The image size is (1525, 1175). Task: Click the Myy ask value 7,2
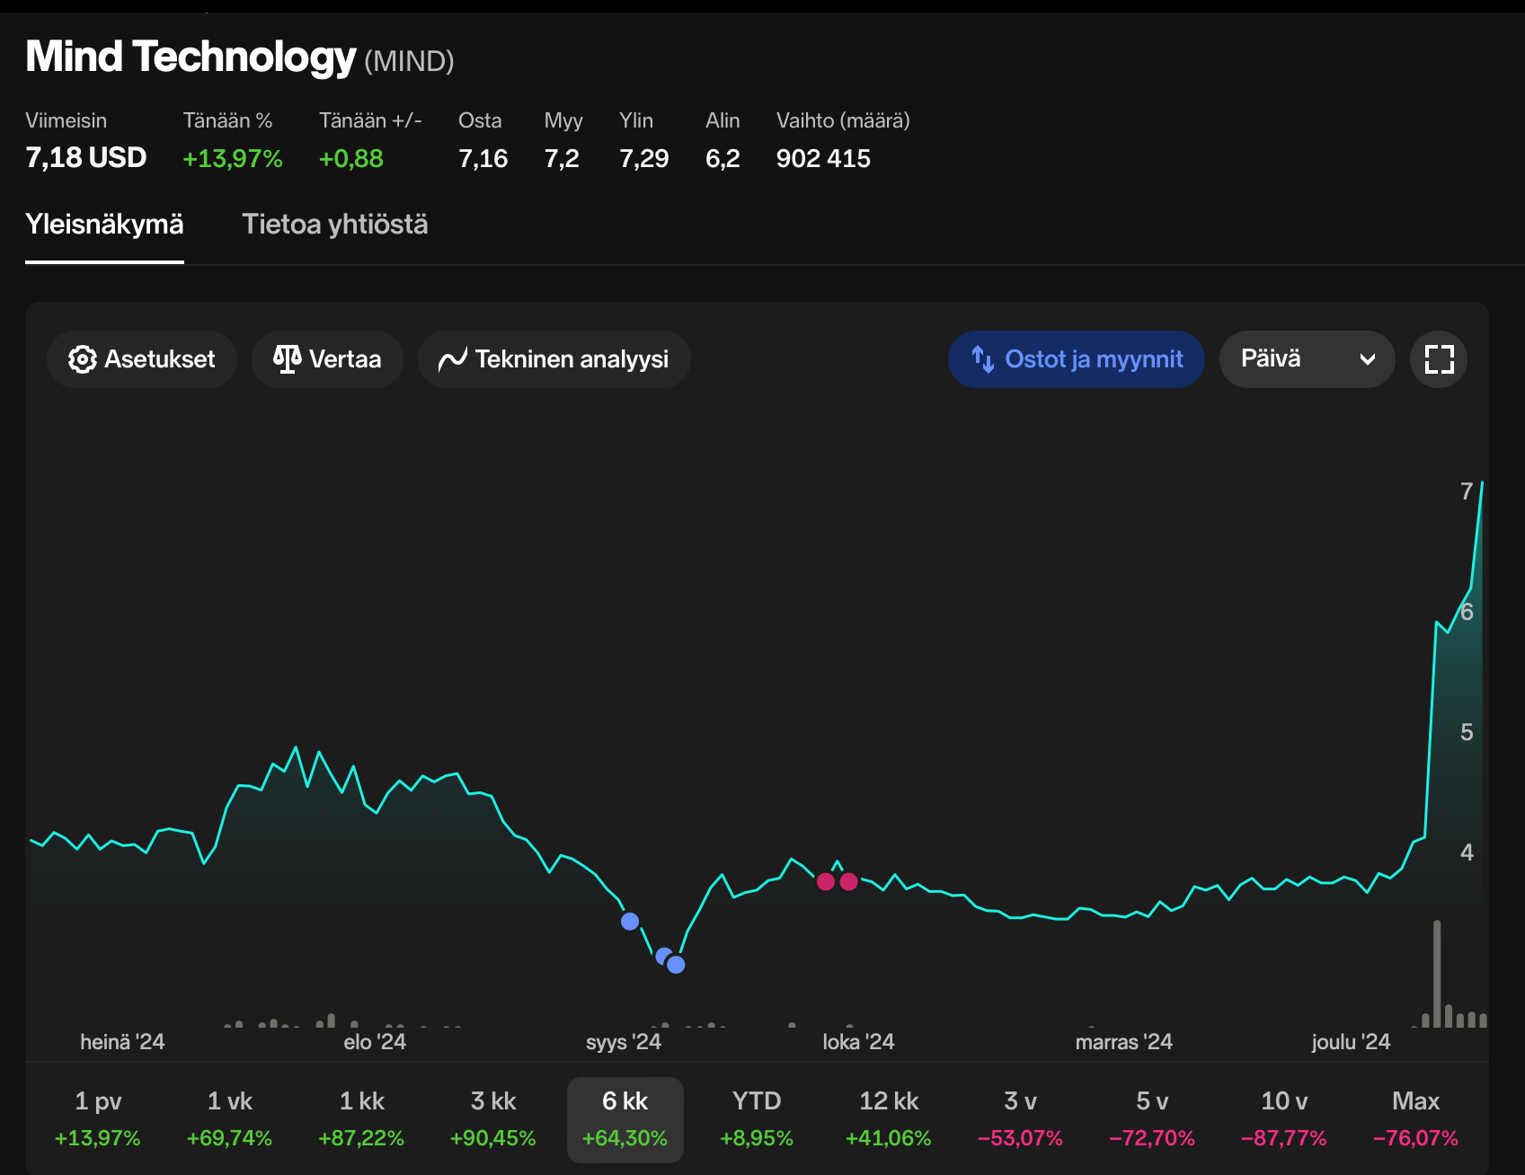(x=562, y=159)
